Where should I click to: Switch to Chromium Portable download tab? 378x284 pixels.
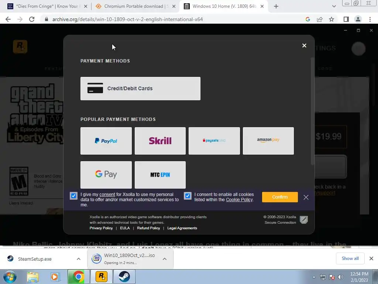(136, 6)
